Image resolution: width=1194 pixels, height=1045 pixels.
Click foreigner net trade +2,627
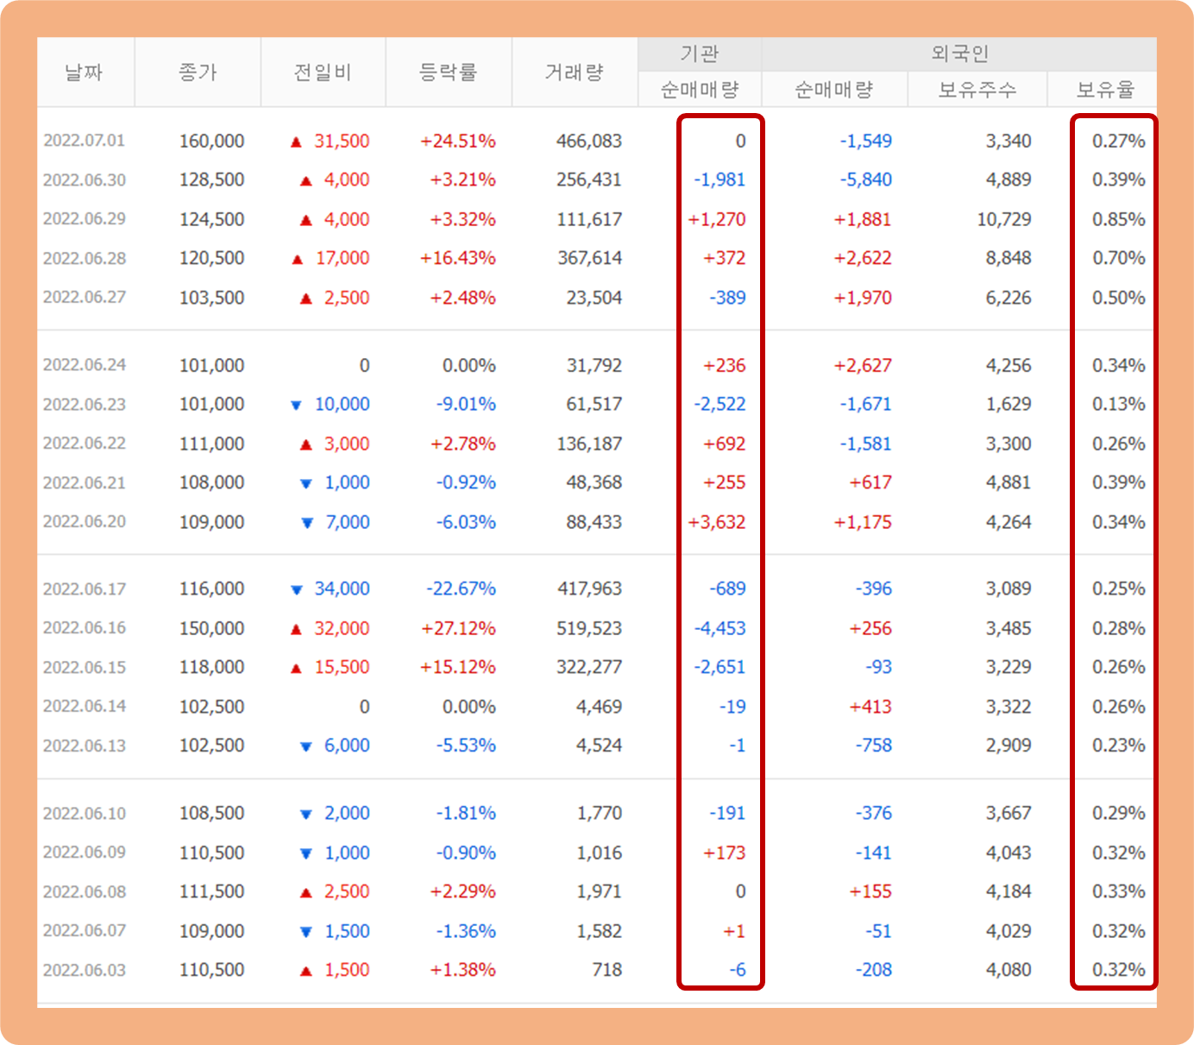pos(863,365)
